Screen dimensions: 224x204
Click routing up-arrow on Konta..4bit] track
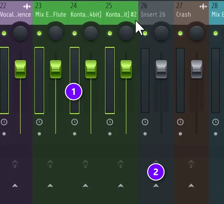(85, 186)
